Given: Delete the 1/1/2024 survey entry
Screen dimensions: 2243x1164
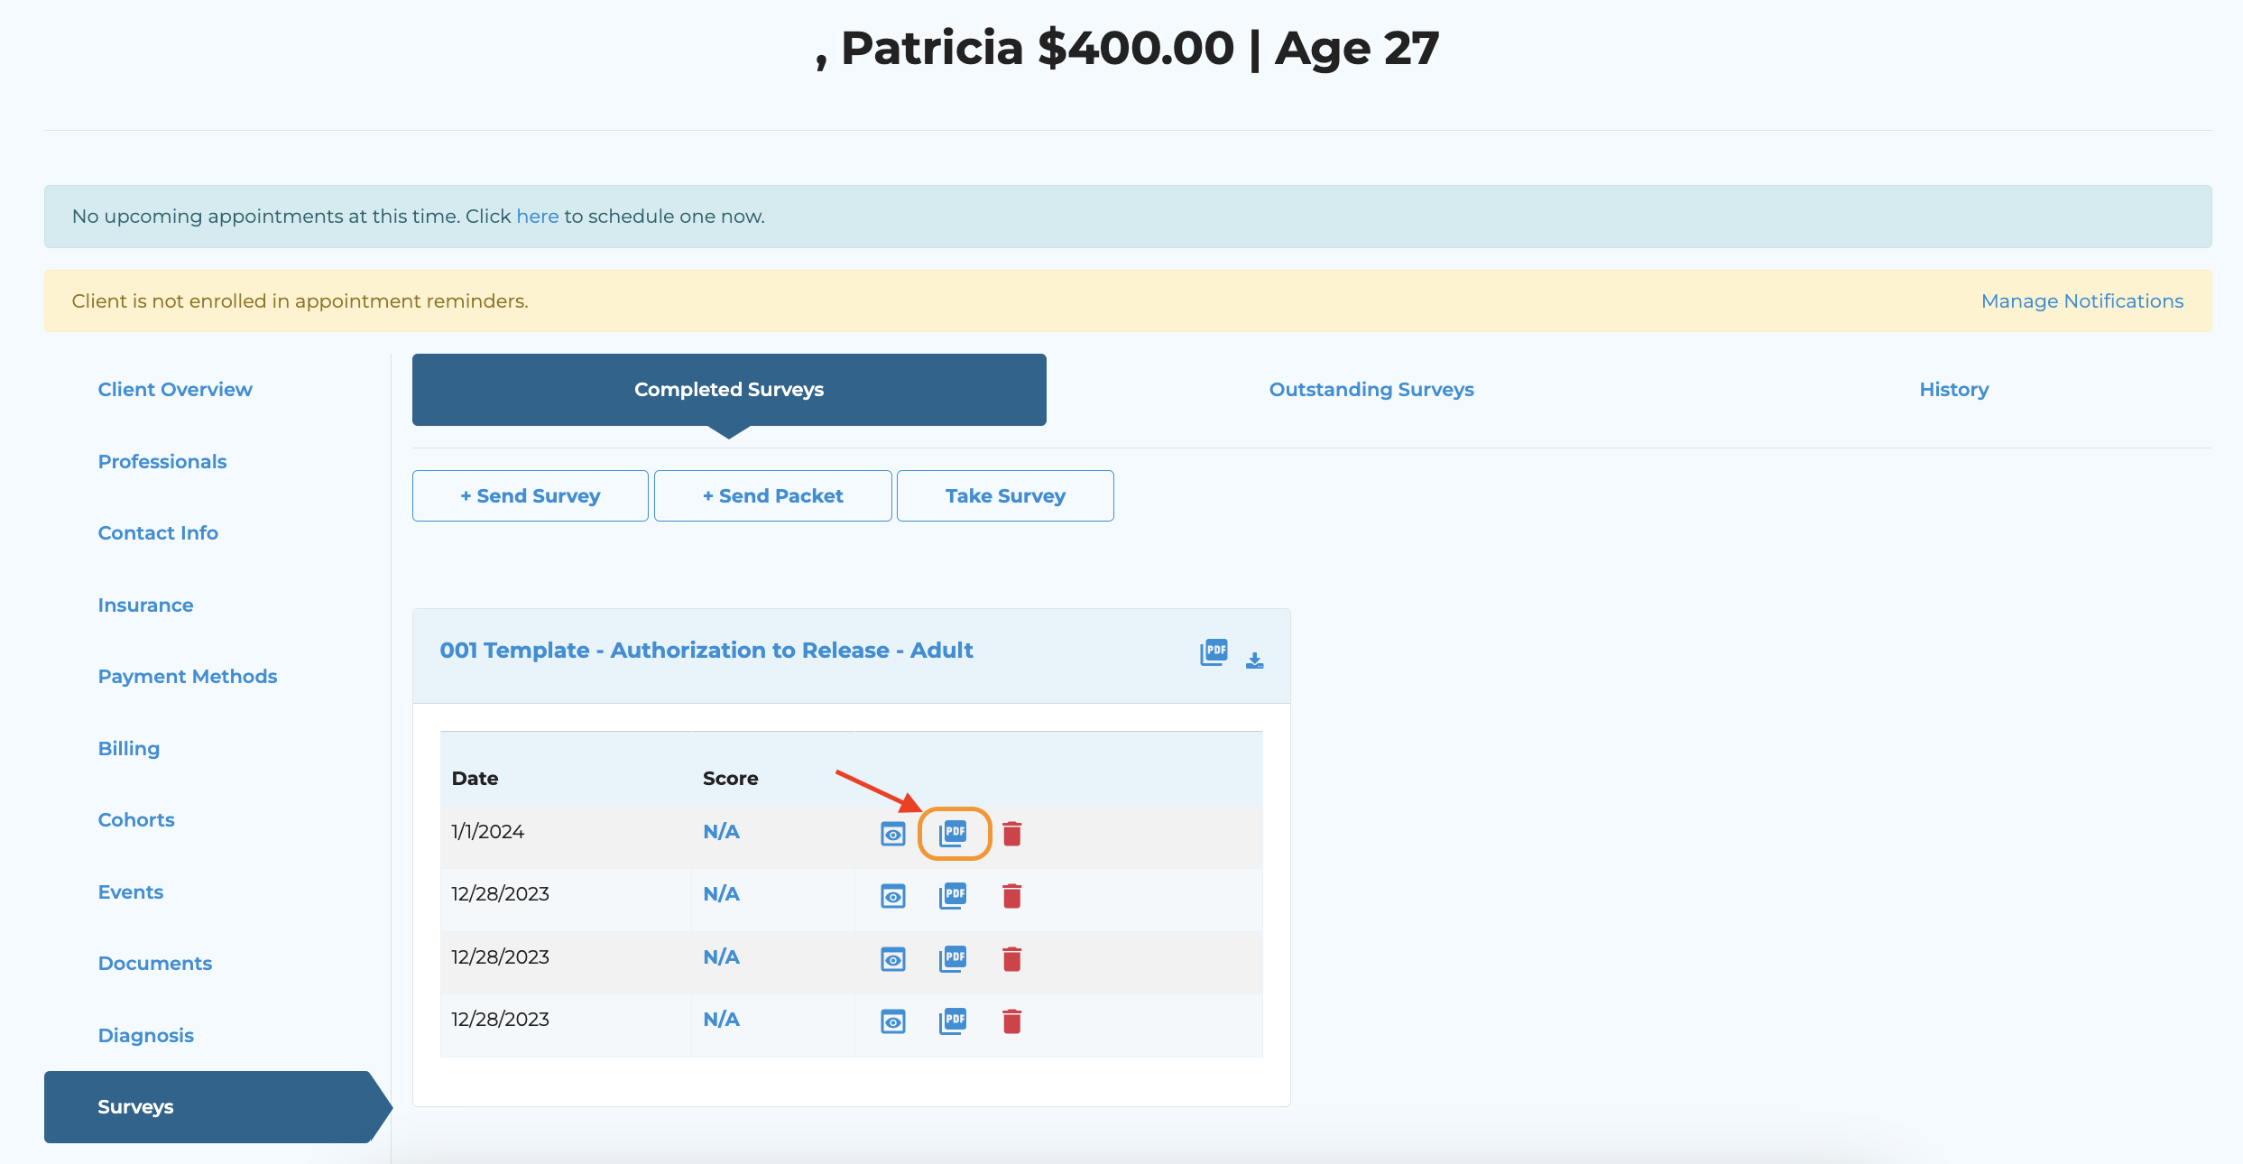Looking at the screenshot, I should [1011, 834].
